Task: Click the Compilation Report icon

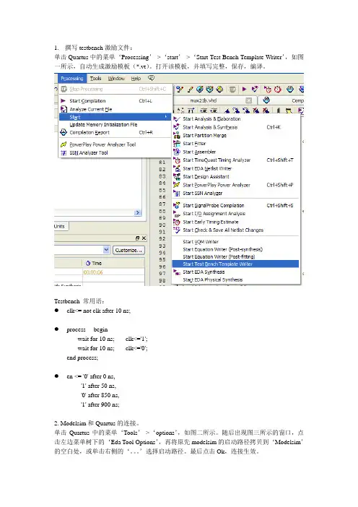Action: 64,132
